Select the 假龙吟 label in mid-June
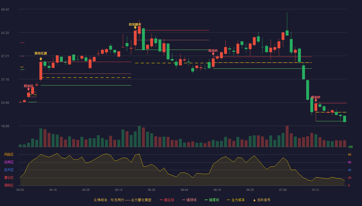 [213, 50]
